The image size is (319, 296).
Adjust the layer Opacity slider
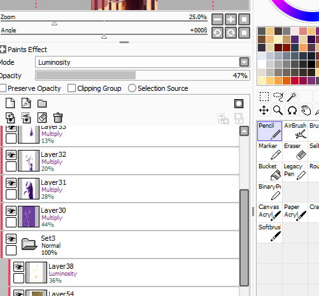click(143, 76)
